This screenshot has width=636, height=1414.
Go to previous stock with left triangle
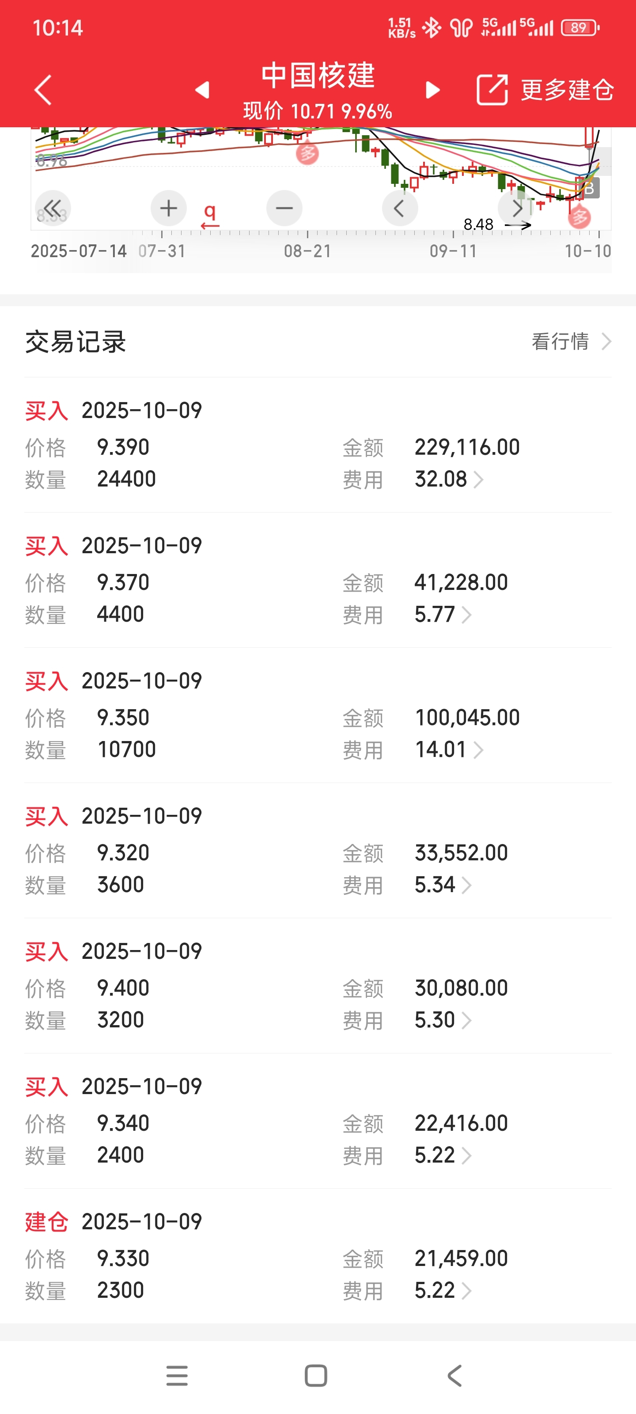click(202, 89)
